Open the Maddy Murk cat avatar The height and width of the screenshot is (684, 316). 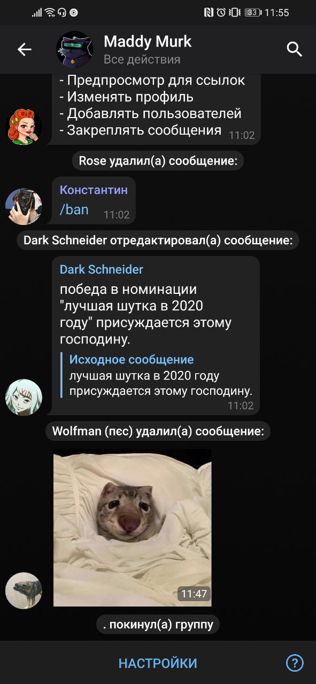coord(75,49)
